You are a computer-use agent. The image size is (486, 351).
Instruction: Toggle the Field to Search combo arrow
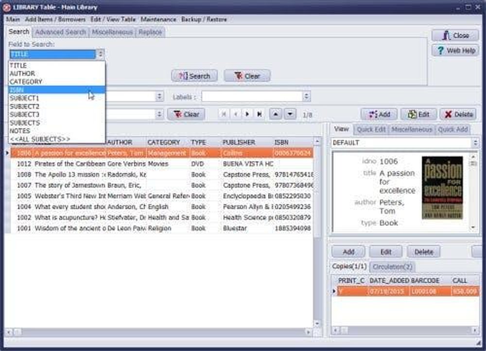pyautogui.click(x=100, y=54)
